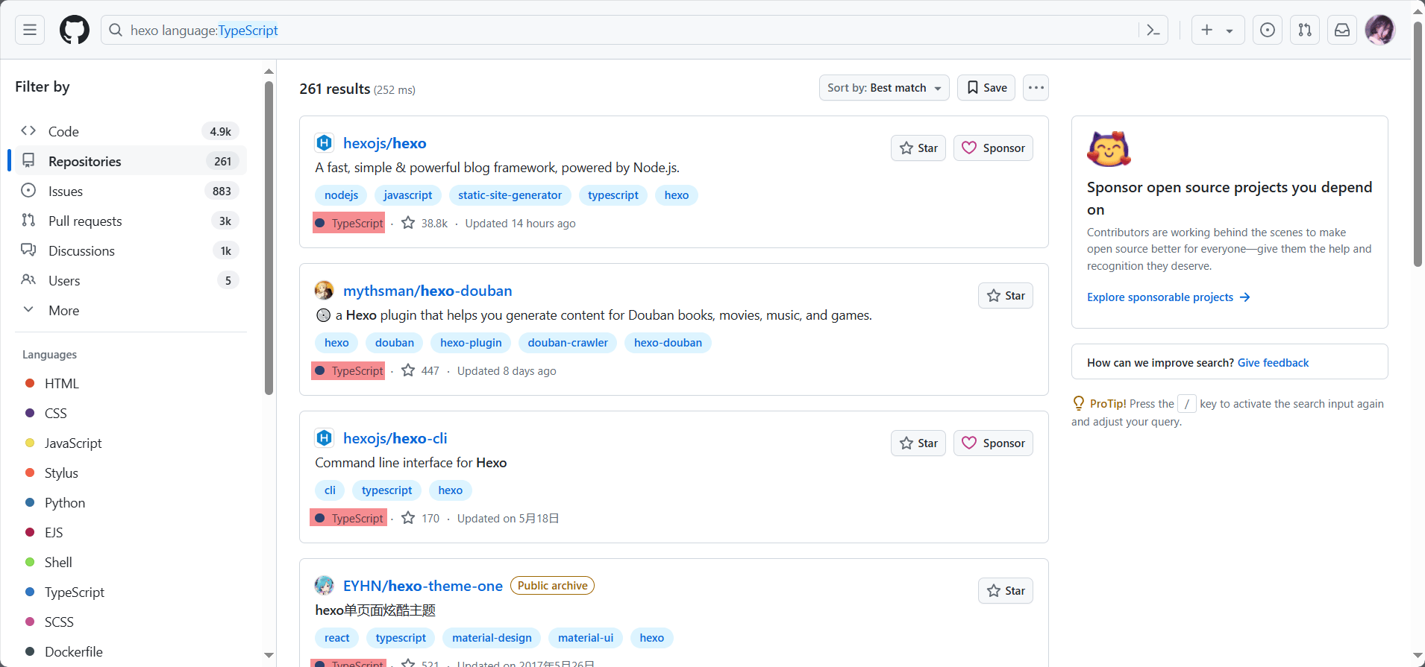1425x667 pixels.
Task: Select the Code filter in sidebar
Action: pos(63,132)
